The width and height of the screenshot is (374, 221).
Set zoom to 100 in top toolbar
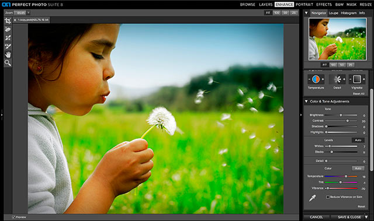(276, 13)
